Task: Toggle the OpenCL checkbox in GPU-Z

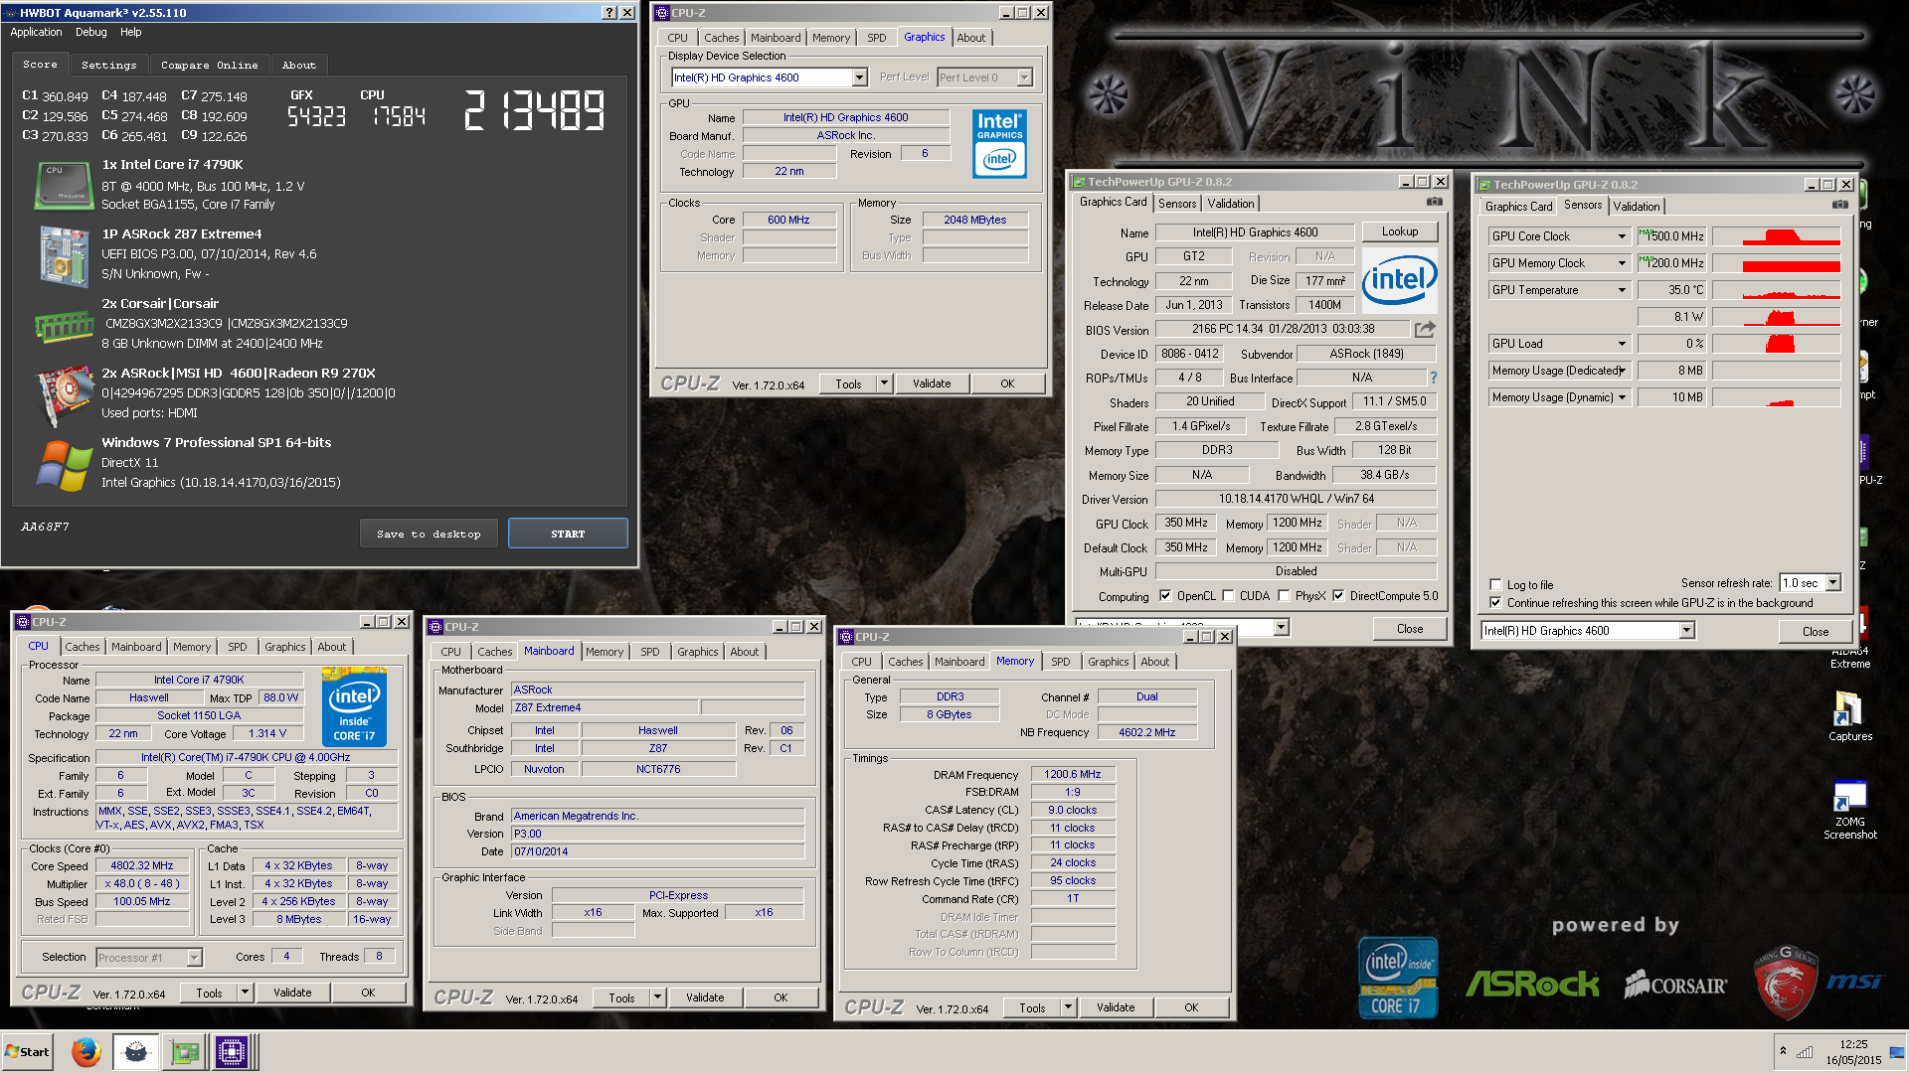Action: tap(1165, 596)
